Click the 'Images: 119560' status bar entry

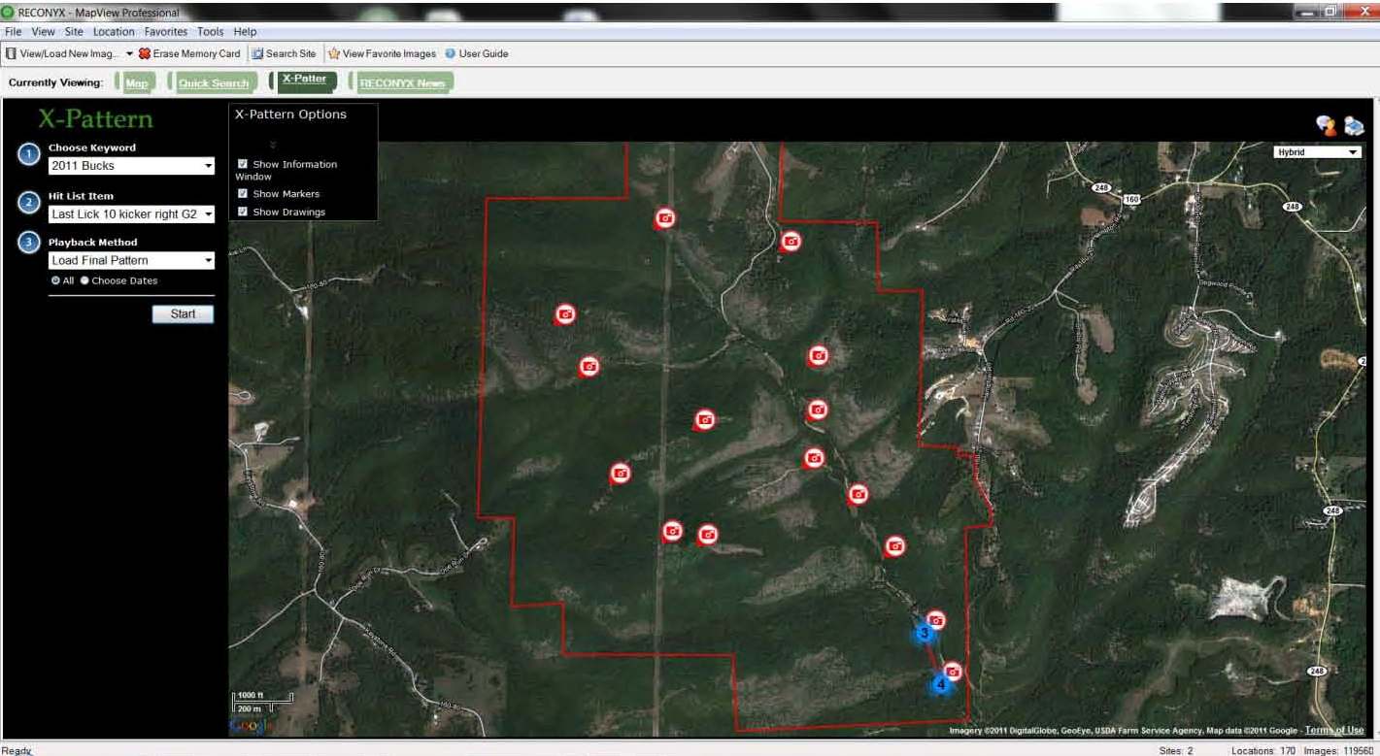1338,750
